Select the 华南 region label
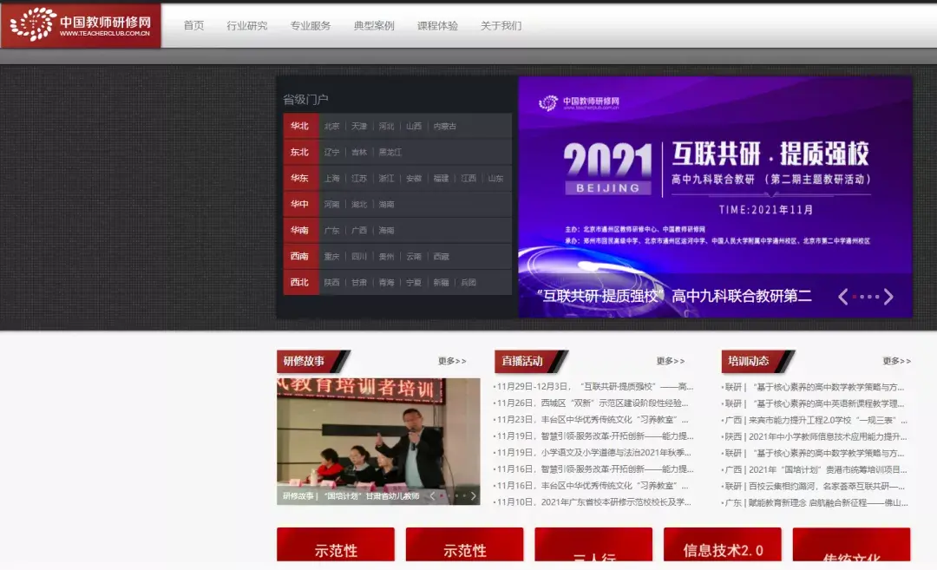The width and height of the screenshot is (937, 570). click(x=300, y=230)
